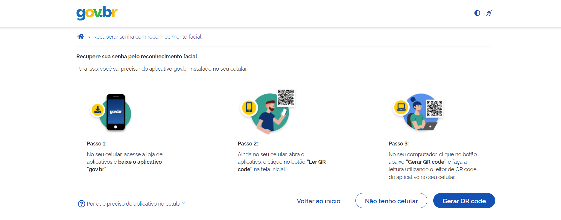Click the question mark help icon
This screenshot has height=220, width=561.
[x=81, y=204]
